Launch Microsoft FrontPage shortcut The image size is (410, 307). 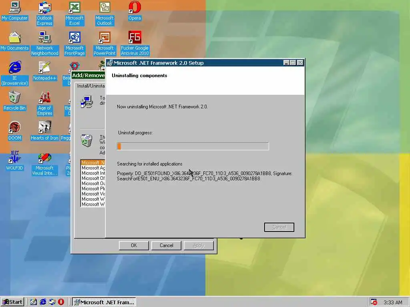74,44
